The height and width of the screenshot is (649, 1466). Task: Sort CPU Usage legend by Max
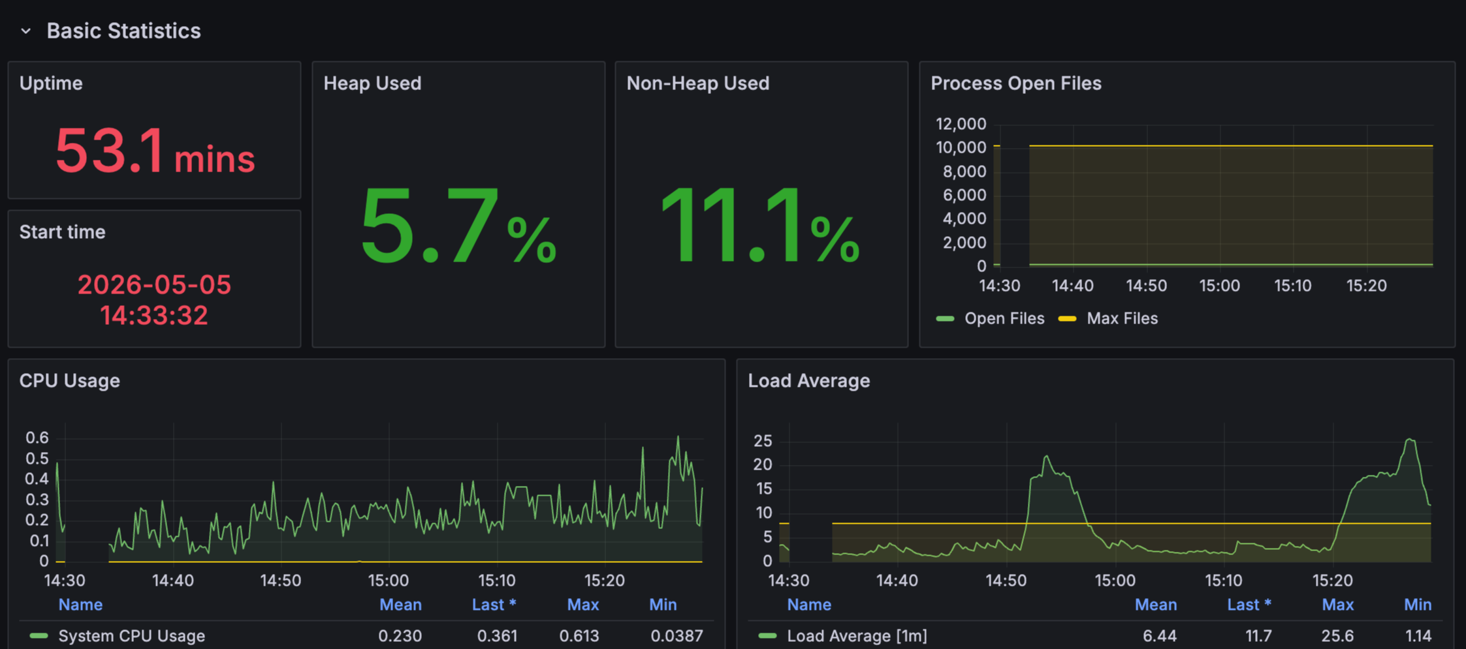coord(582,605)
